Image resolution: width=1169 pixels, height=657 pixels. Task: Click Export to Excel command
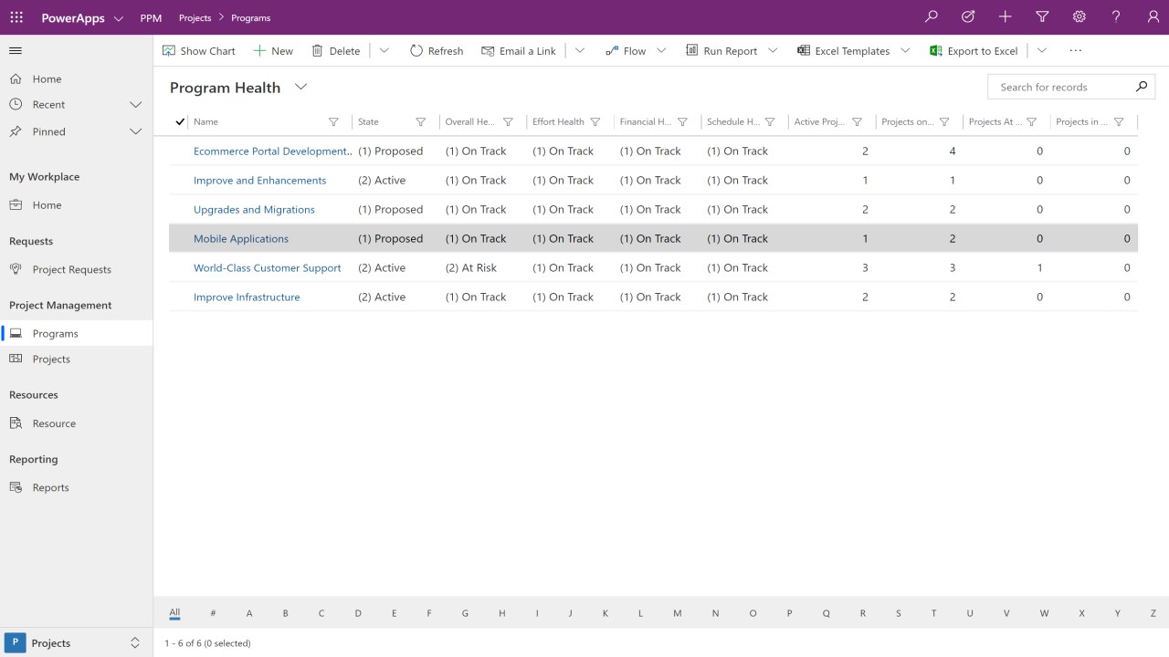974,51
